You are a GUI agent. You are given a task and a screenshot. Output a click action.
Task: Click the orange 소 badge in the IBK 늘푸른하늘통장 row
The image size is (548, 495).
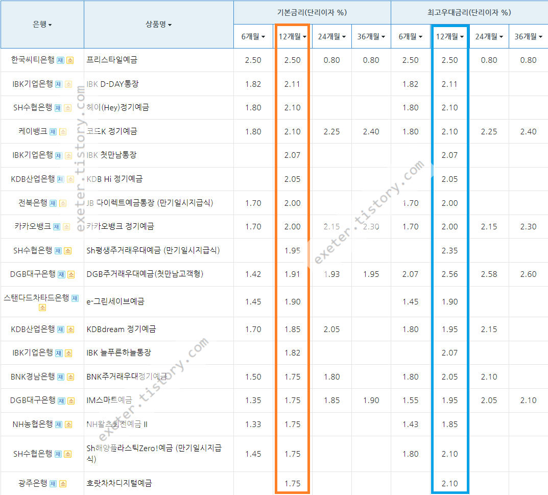point(68,353)
